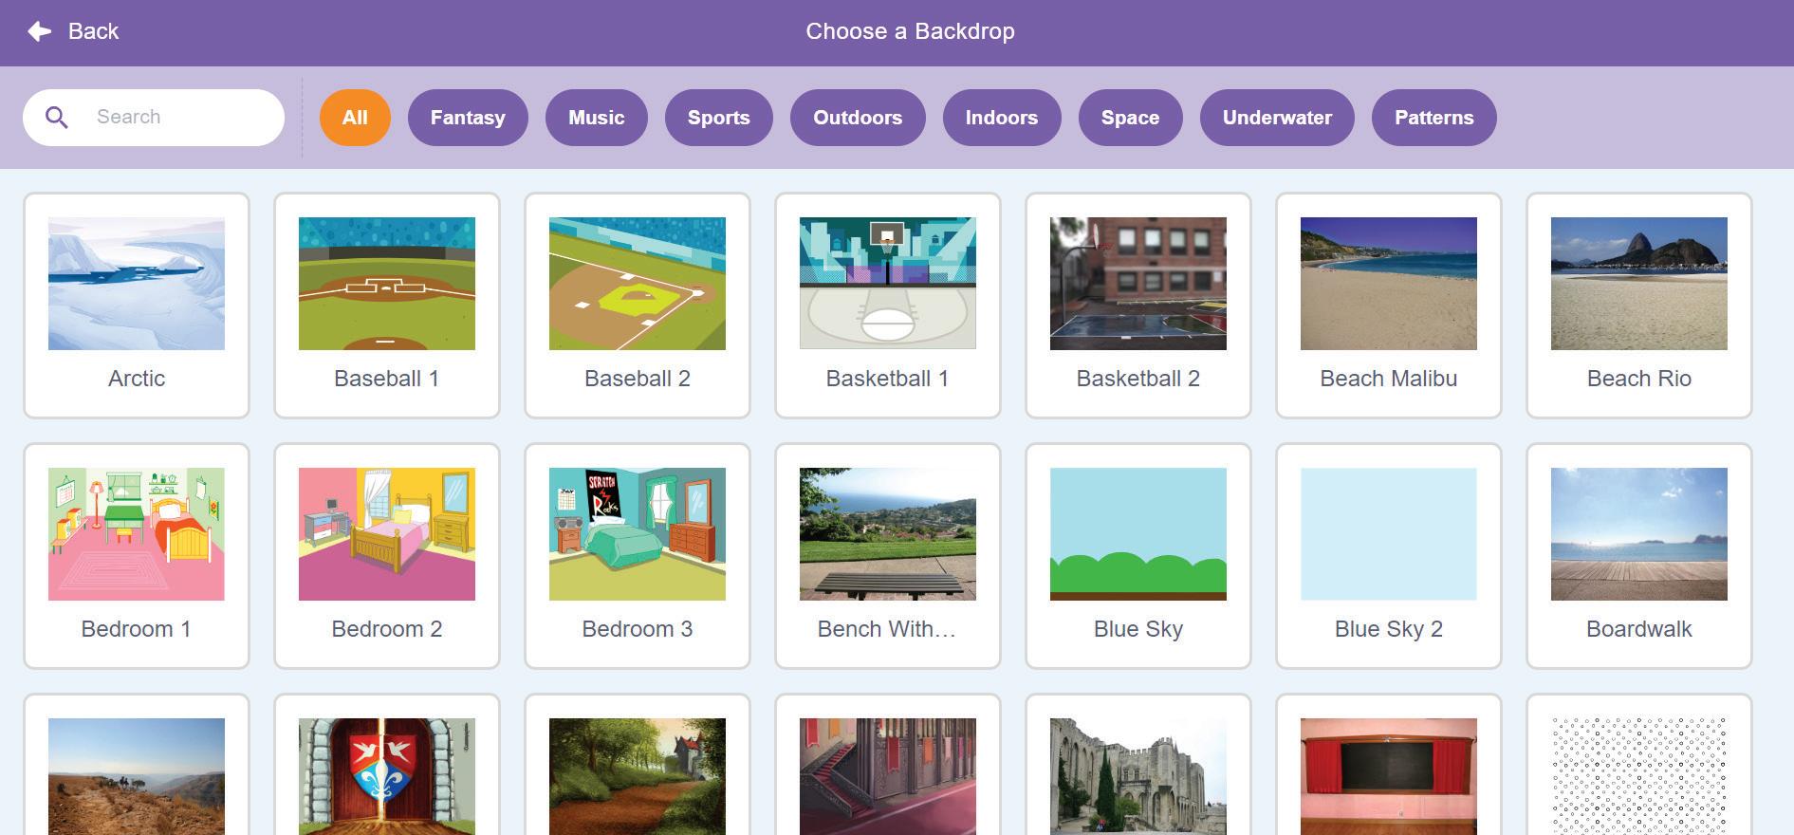Select the Basketball 2 backdrop image

[x=1138, y=284]
